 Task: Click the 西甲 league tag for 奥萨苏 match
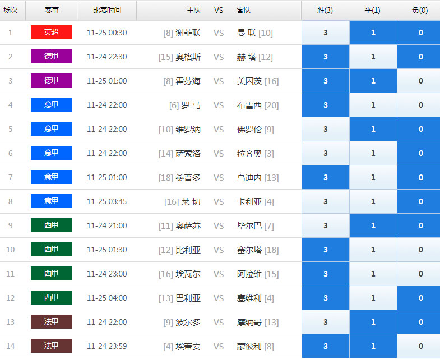click(x=51, y=225)
